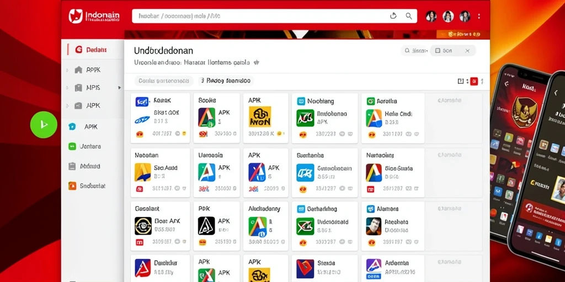Click the sort arrow at the toolbar's right end
The height and width of the screenshot is (282, 565).
tap(482, 82)
